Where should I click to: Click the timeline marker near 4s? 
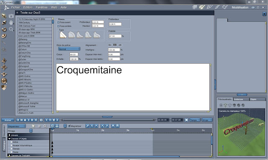pyautogui.click(x=152, y=129)
